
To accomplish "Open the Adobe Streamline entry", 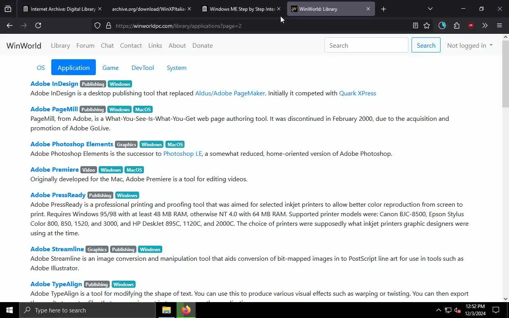I will (x=57, y=249).
